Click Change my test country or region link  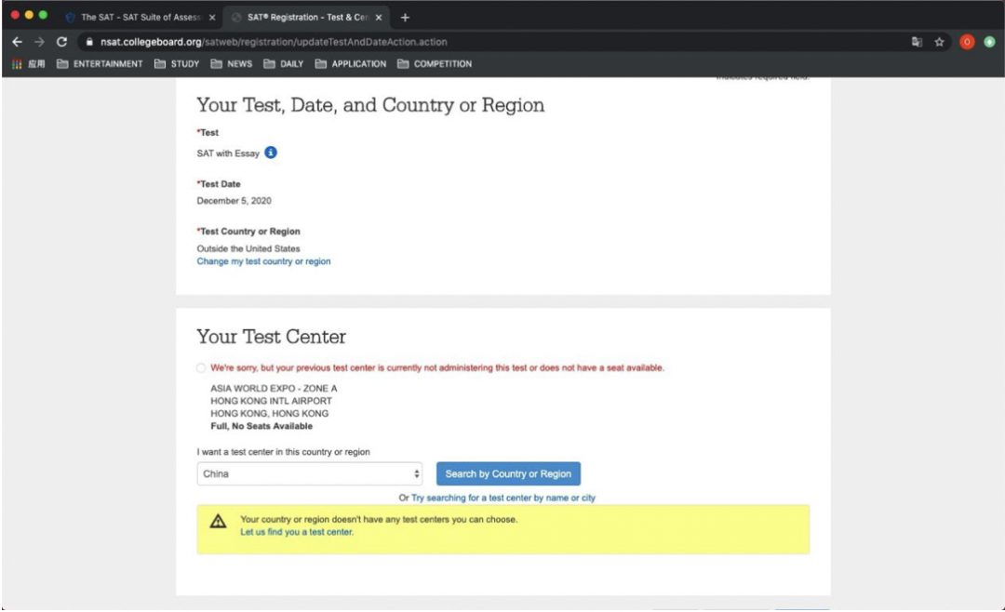[263, 261]
